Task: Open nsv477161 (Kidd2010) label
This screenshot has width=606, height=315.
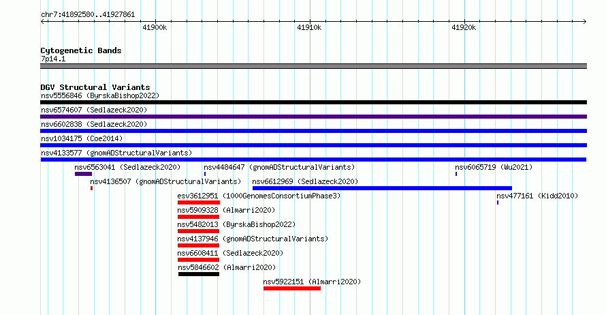Action: pos(537,196)
